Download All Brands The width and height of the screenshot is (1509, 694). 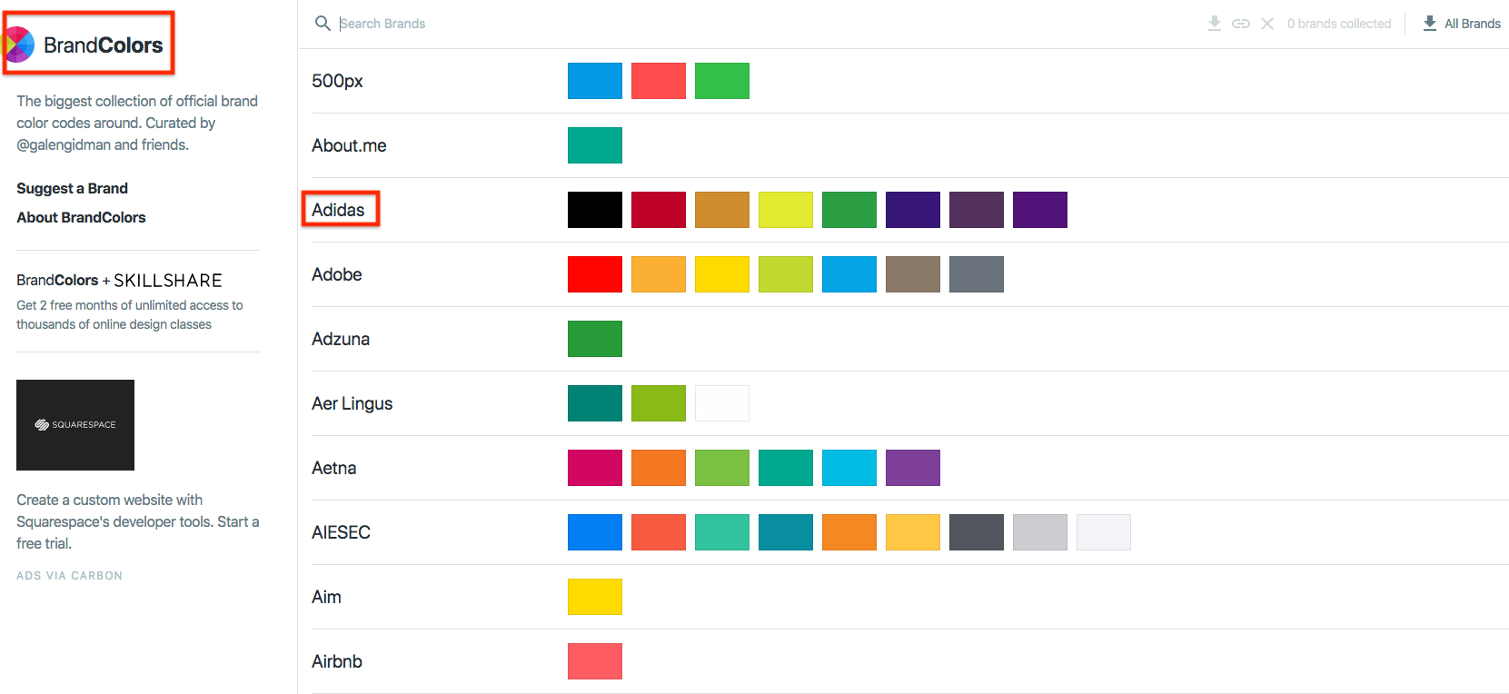(x=1462, y=24)
